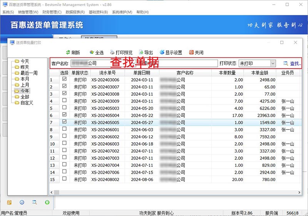308x216 pixels.
Task: Click amount 7592.00
Action: coord(267,137)
